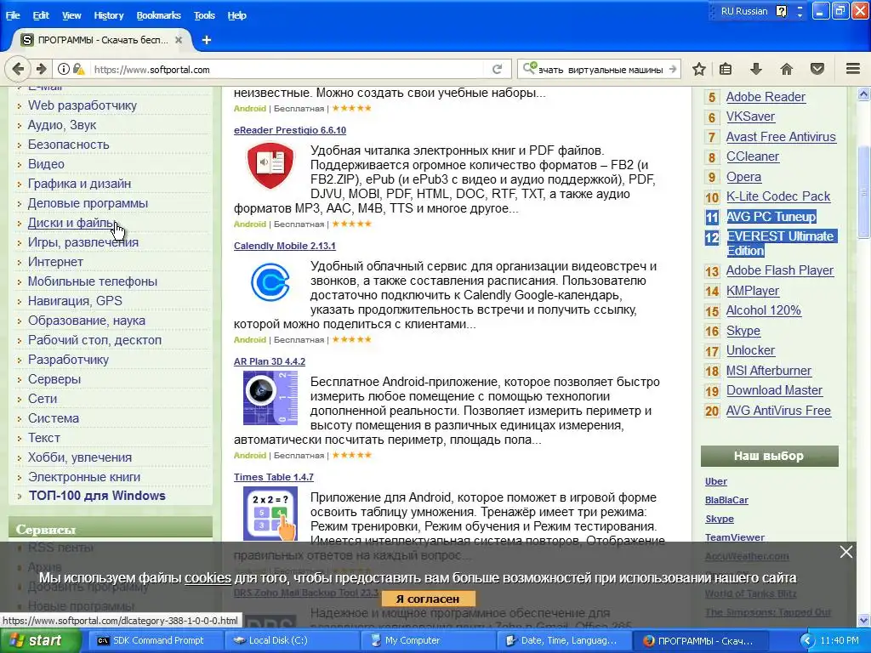Click the search go arrow
This screenshot has width=871, height=653.
pos(673,69)
